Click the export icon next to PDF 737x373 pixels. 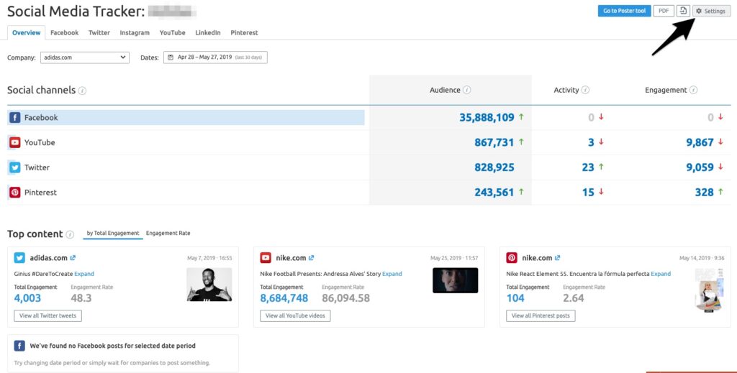pyautogui.click(x=683, y=11)
